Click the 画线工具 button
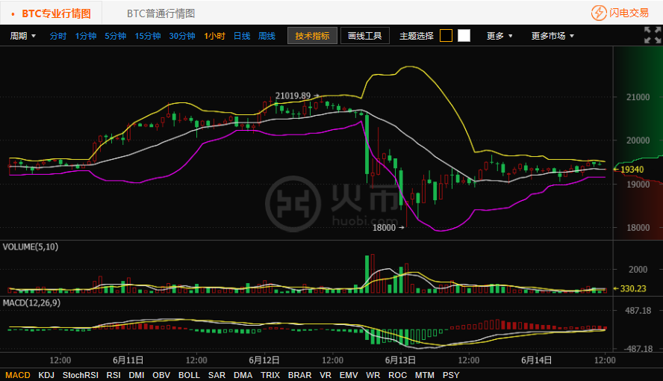 click(365, 36)
